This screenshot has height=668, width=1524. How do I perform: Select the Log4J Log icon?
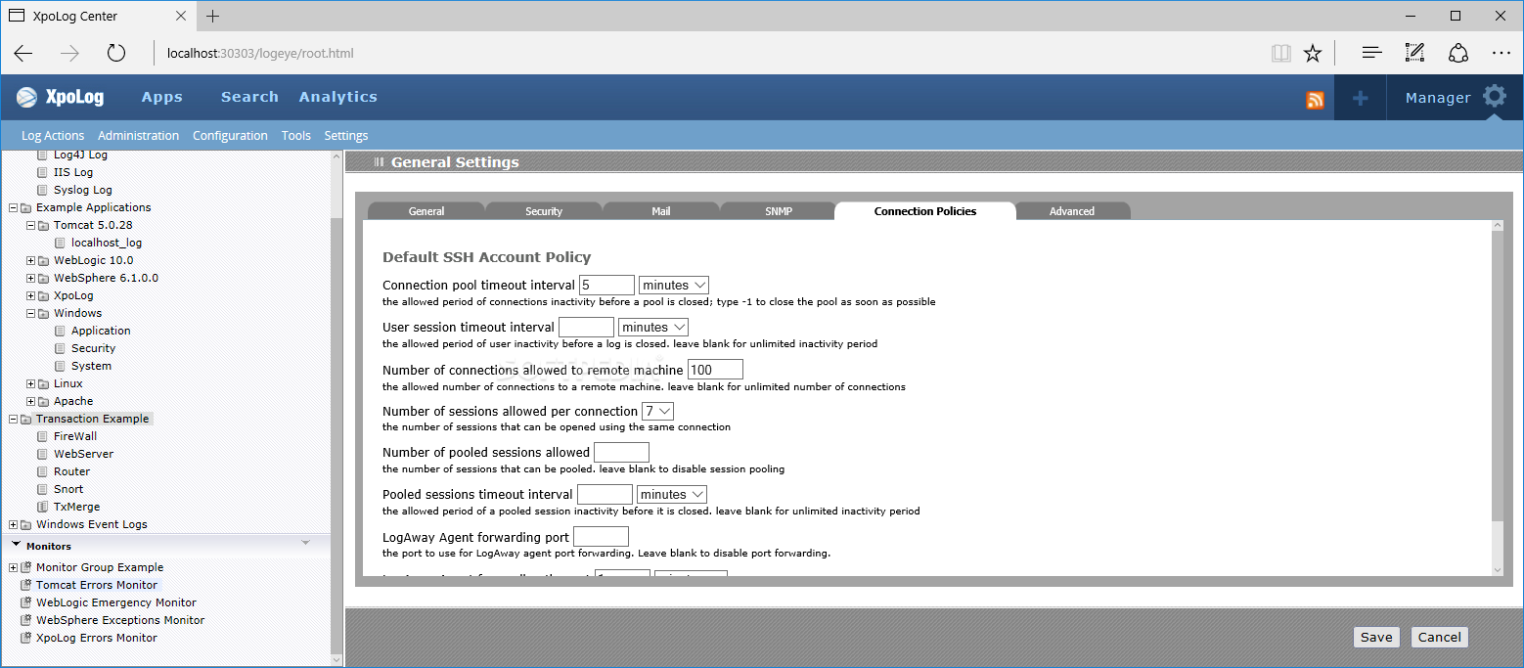(42, 155)
